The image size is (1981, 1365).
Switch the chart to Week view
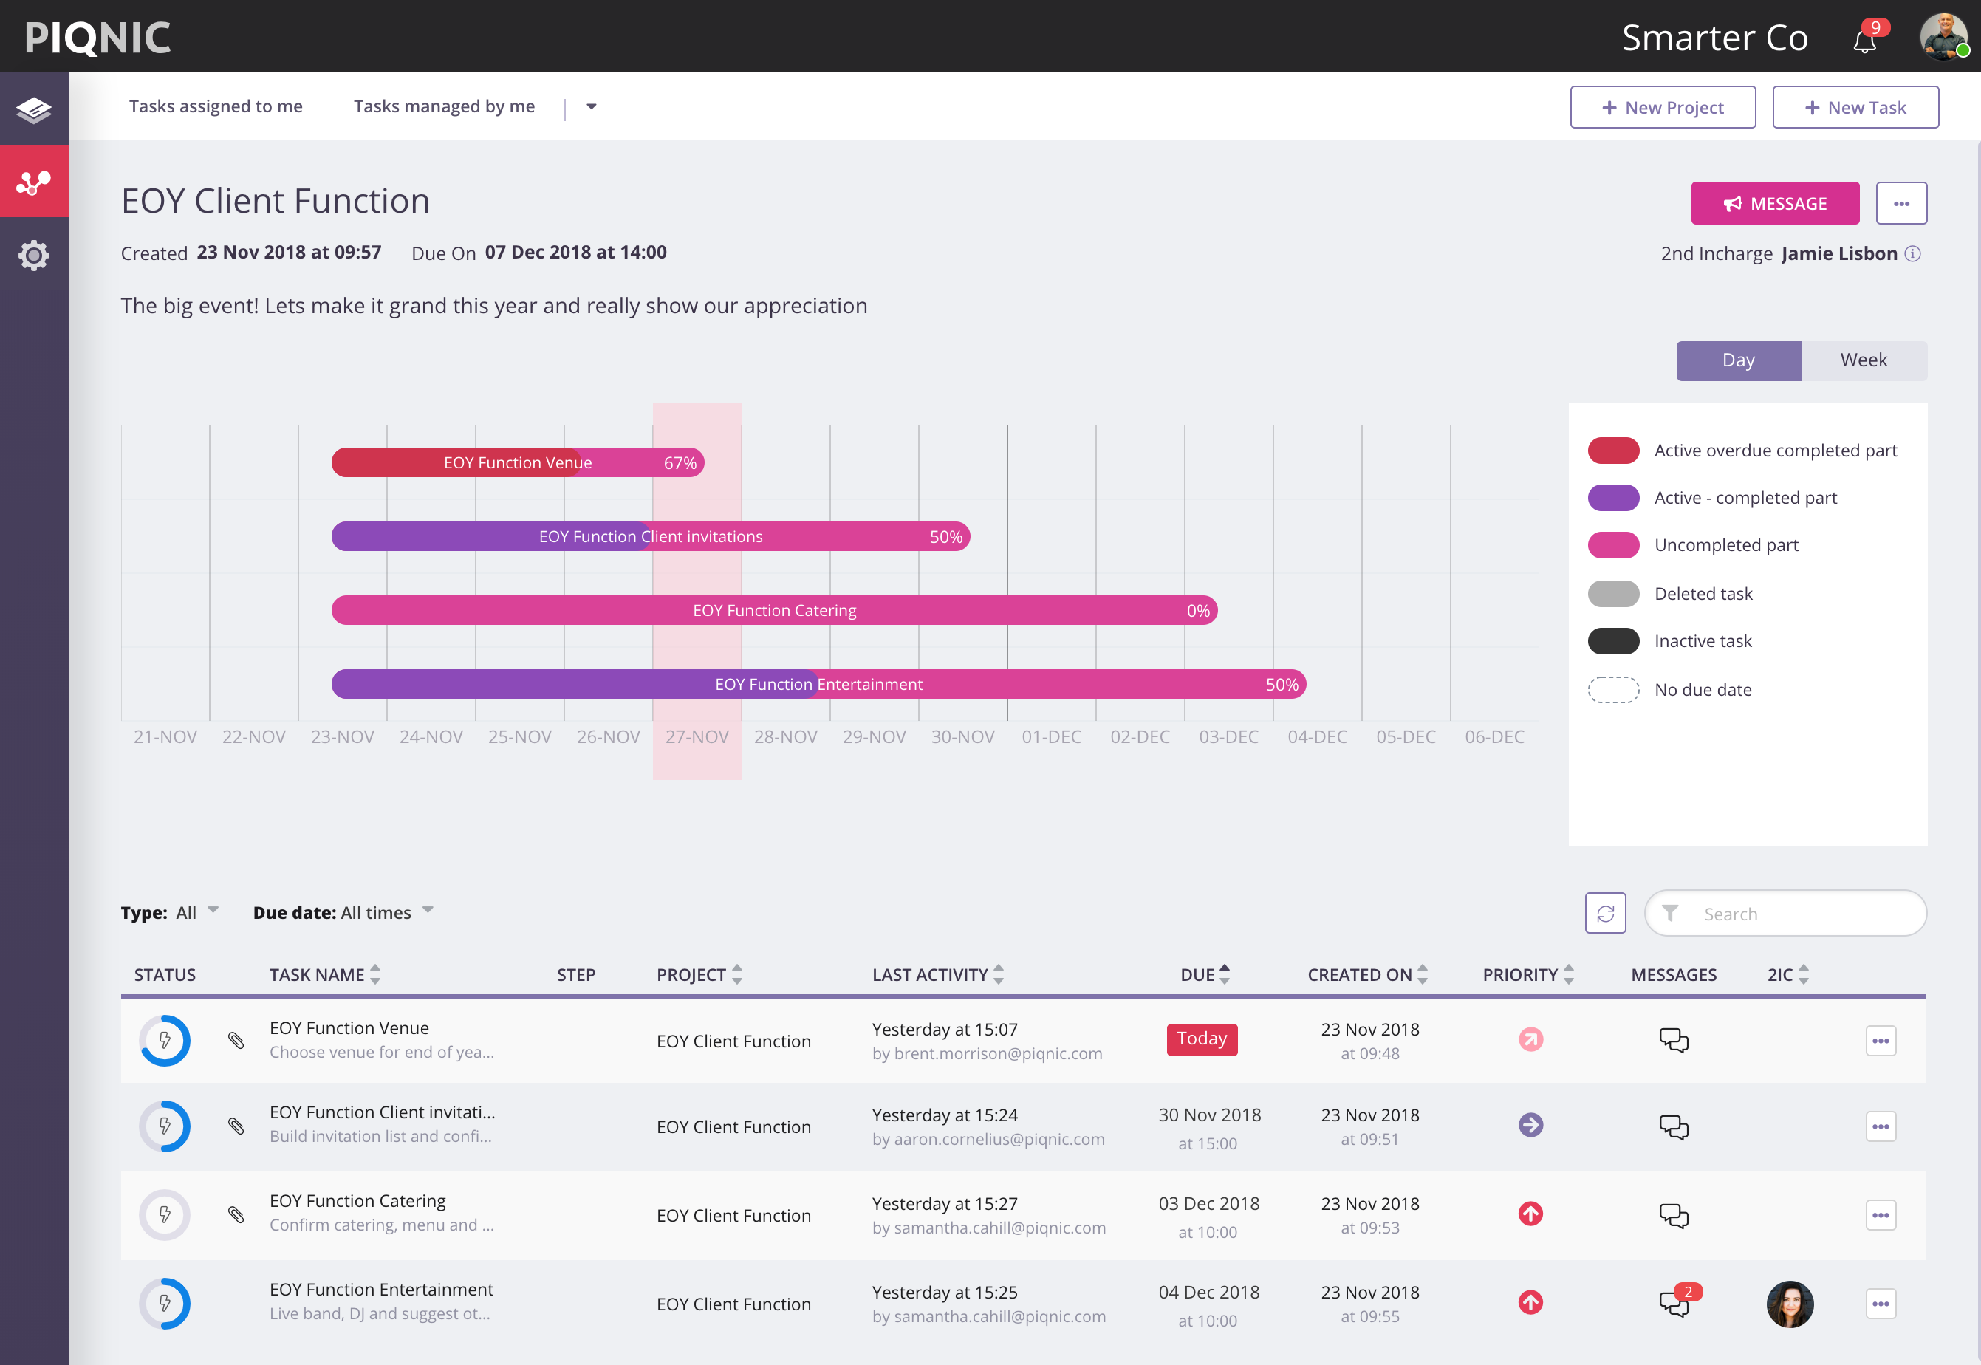point(1864,360)
